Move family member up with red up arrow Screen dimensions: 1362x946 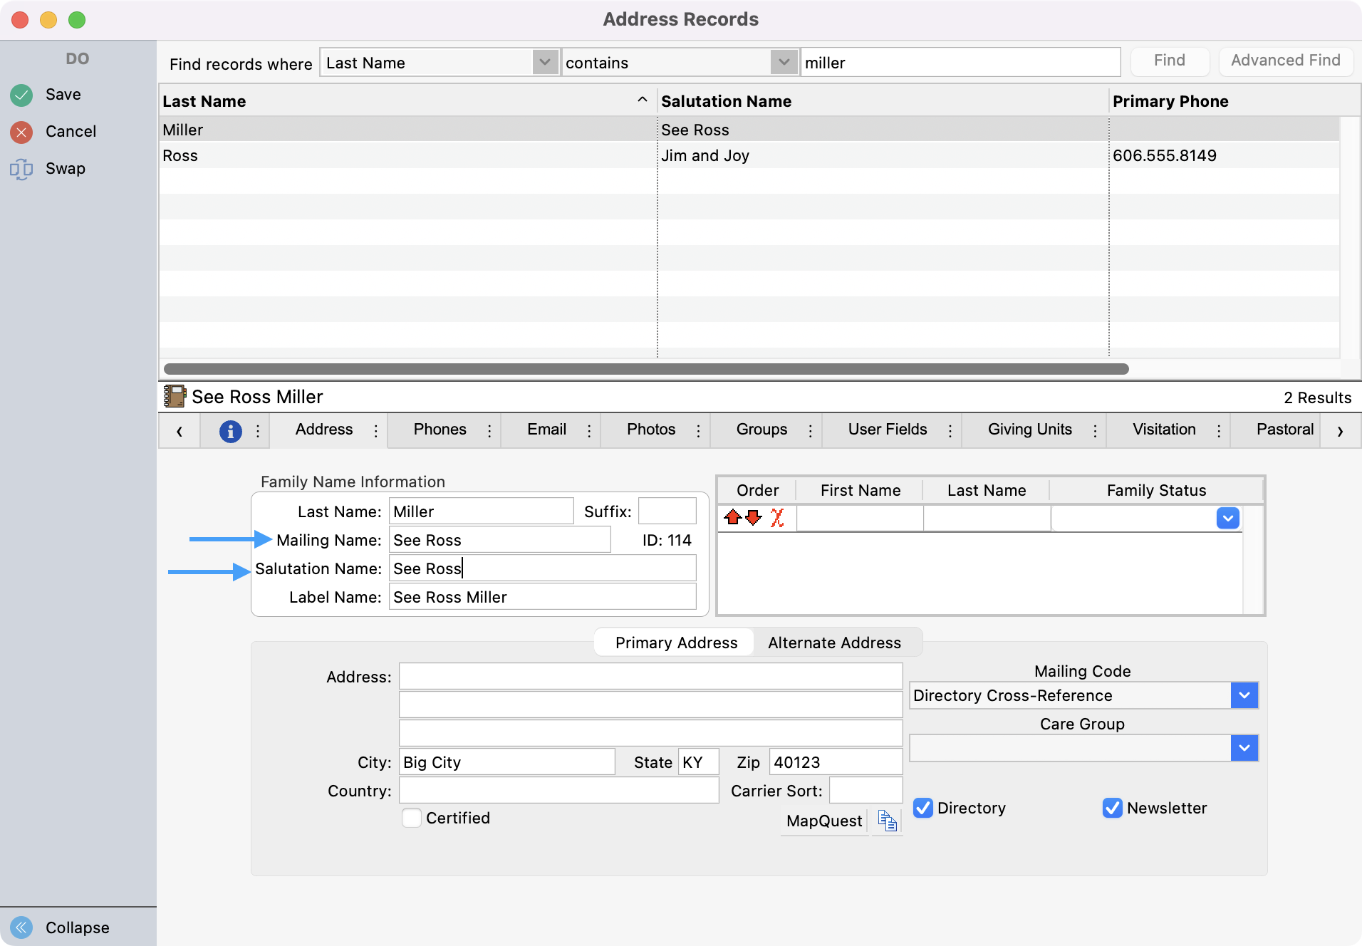tap(734, 519)
